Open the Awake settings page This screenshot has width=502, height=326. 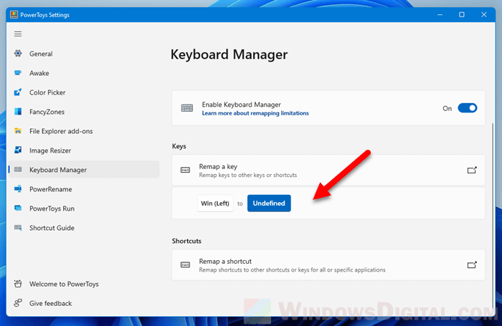[84, 73]
